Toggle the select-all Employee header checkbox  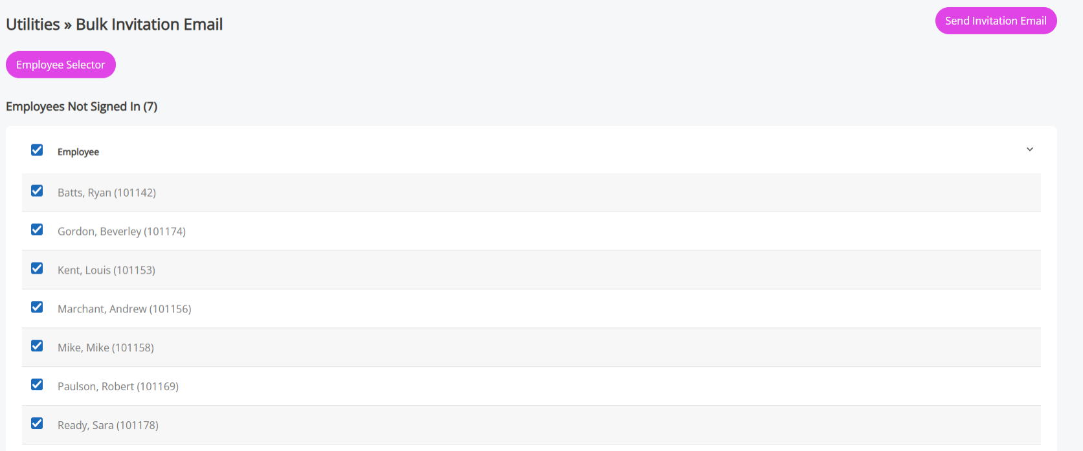click(37, 150)
